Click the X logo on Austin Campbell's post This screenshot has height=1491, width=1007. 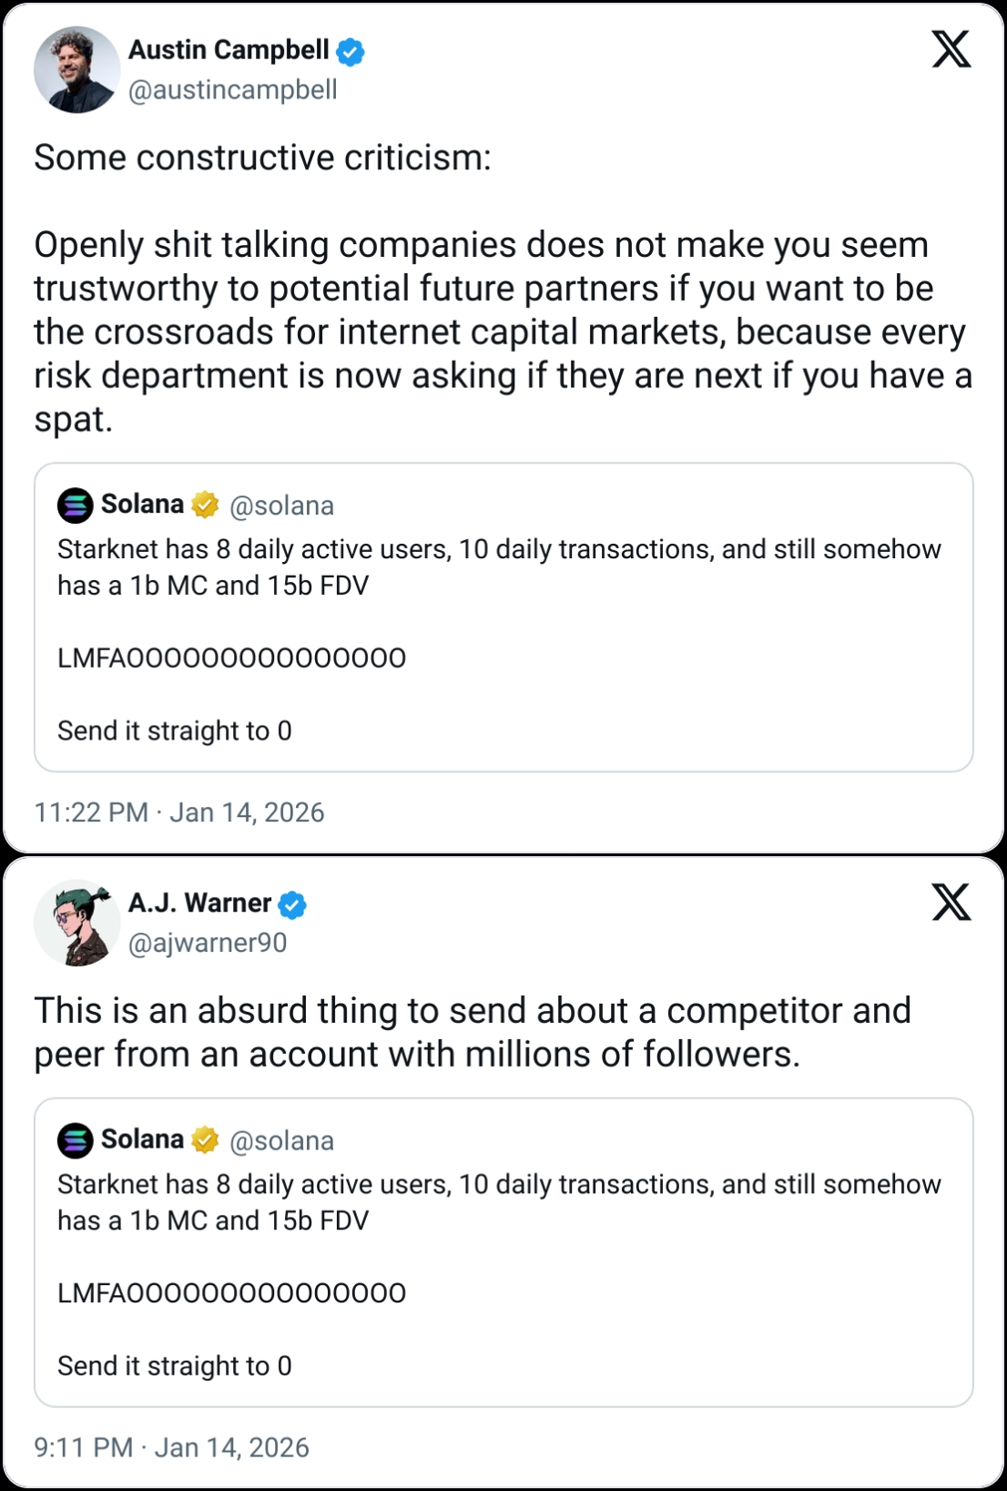tap(951, 49)
